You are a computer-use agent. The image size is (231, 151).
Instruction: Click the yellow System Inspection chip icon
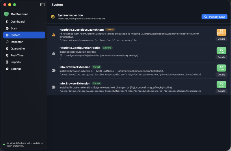point(53,17)
